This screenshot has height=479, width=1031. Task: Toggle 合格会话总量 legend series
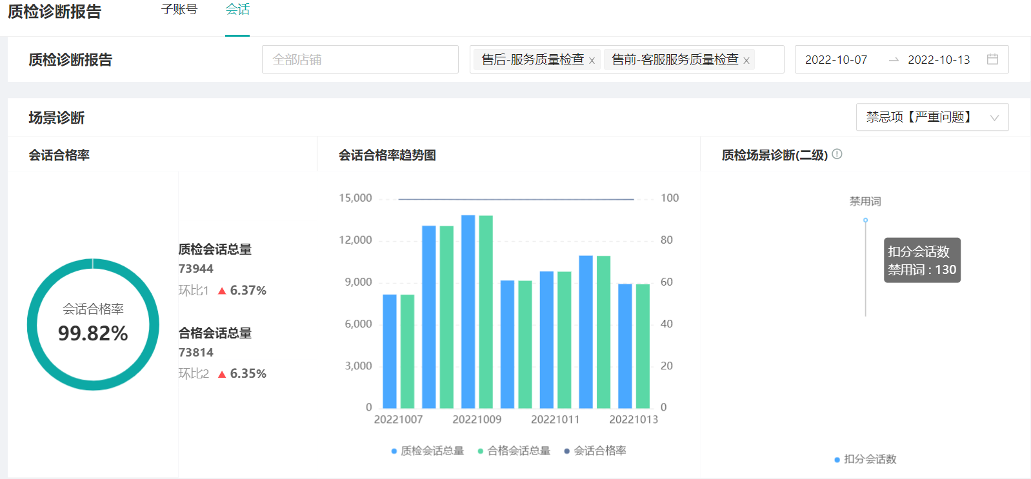click(514, 451)
